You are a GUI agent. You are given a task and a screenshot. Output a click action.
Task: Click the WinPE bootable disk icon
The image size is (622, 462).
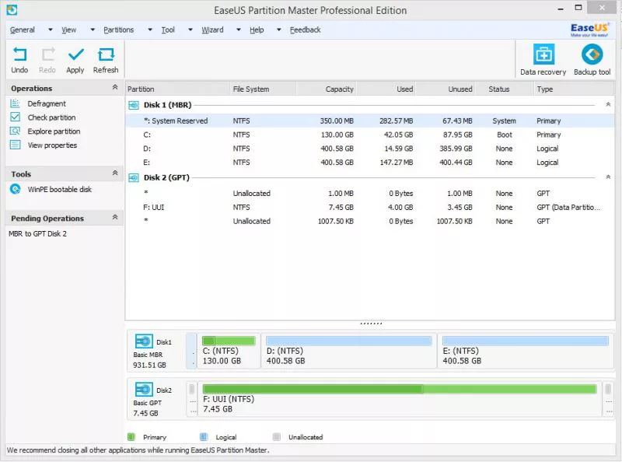tap(15, 189)
